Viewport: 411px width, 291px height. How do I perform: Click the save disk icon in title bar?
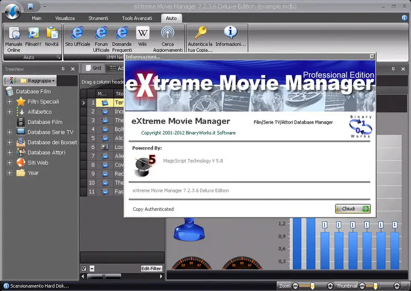click(30, 6)
